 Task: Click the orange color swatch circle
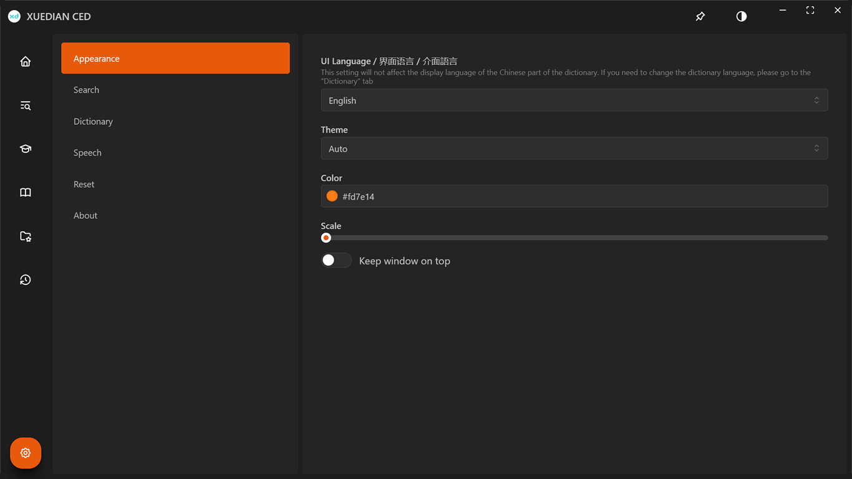(332, 196)
